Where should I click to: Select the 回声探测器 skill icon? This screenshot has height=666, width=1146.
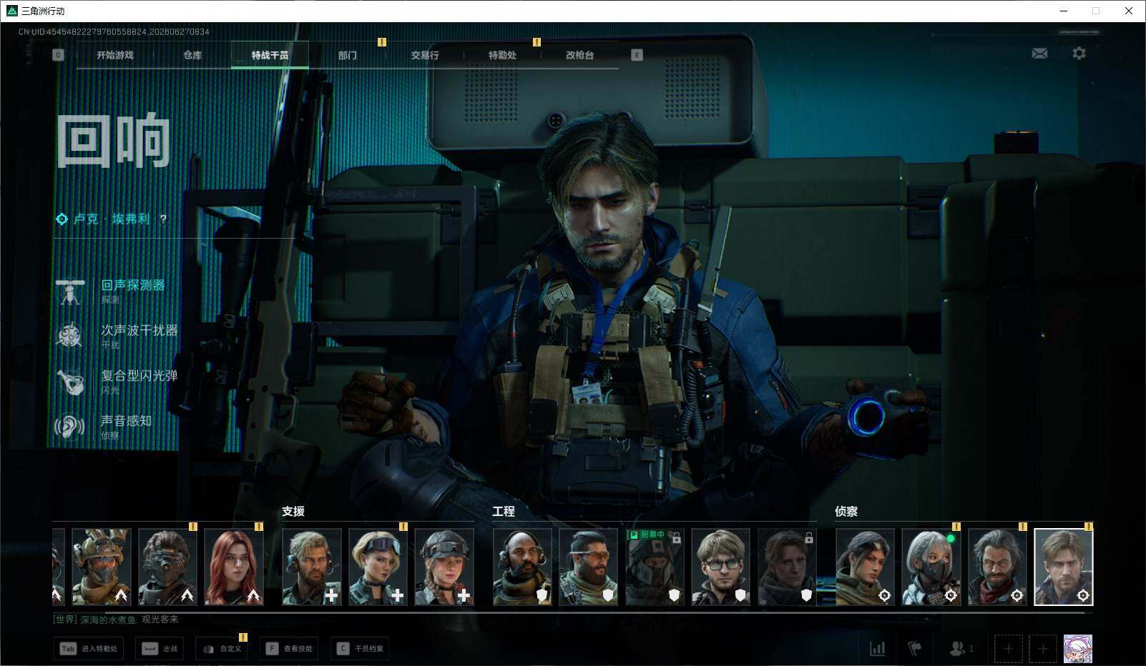(x=69, y=292)
